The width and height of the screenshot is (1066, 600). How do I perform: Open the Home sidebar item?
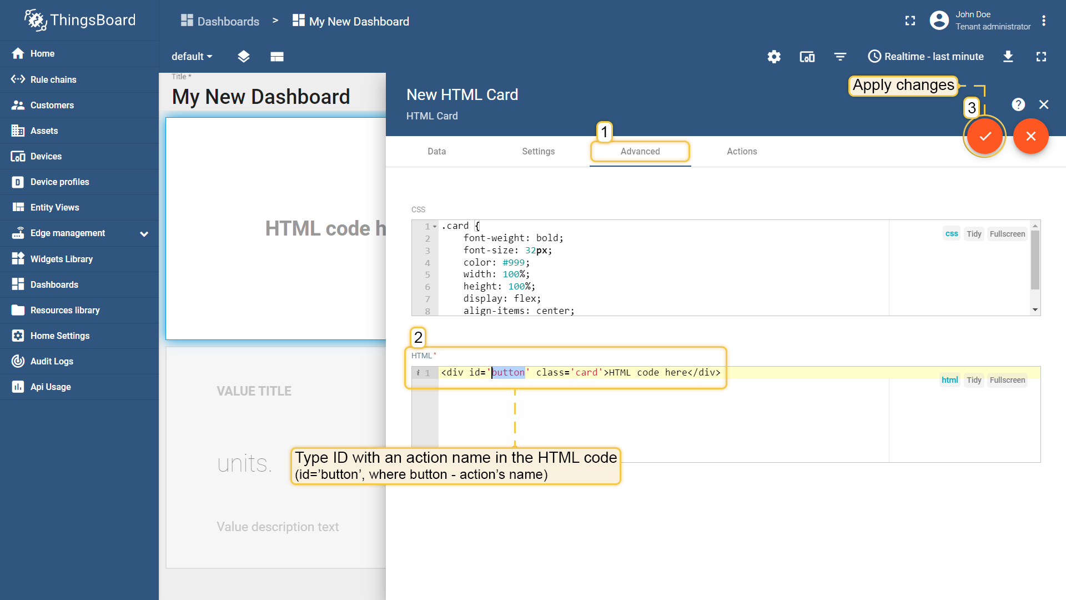click(79, 53)
